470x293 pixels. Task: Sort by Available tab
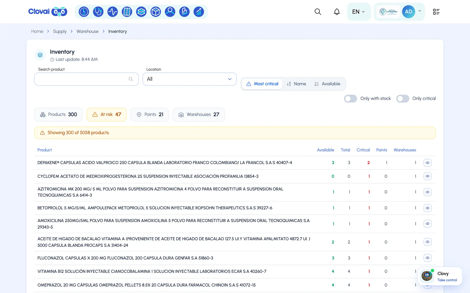pyautogui.click(x=327, y=84)
